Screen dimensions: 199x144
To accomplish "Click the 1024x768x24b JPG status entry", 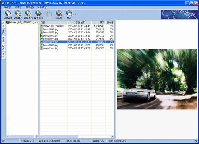I will pyautogui.click(x=117, y=141).
